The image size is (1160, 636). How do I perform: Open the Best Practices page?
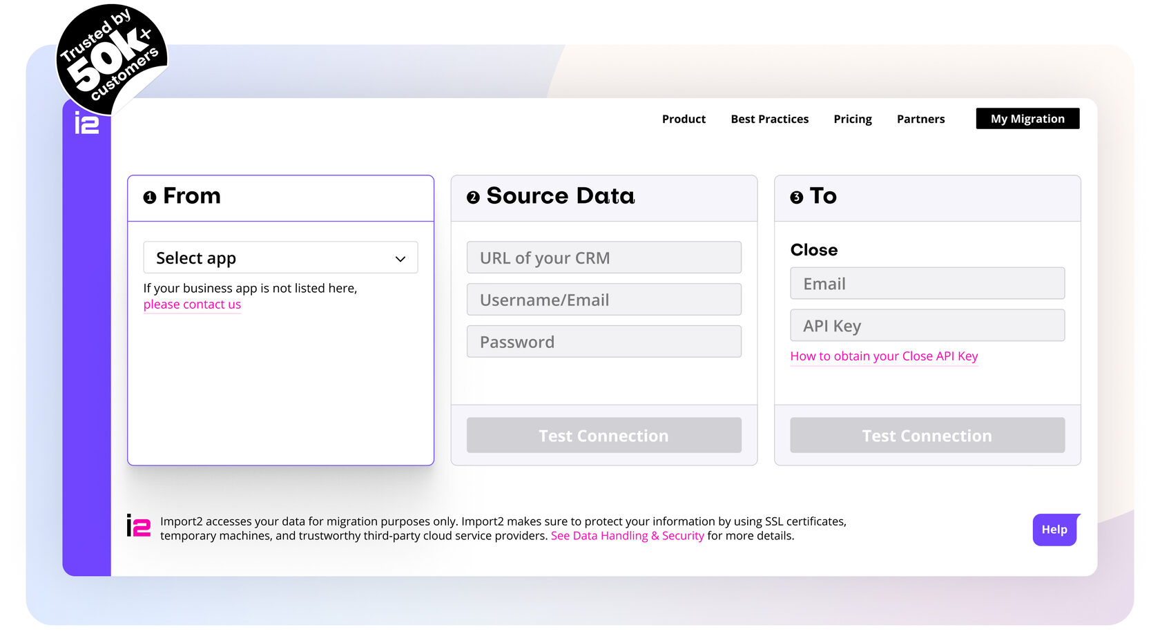[769, 119]
